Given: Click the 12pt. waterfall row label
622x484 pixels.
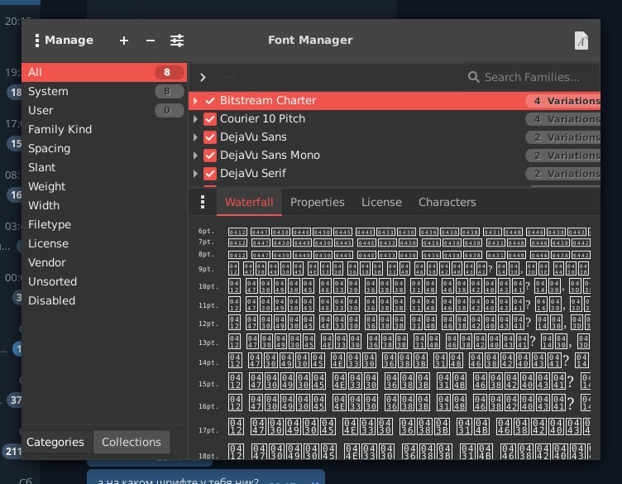Looking at the screenshot, I should point(208,323).
